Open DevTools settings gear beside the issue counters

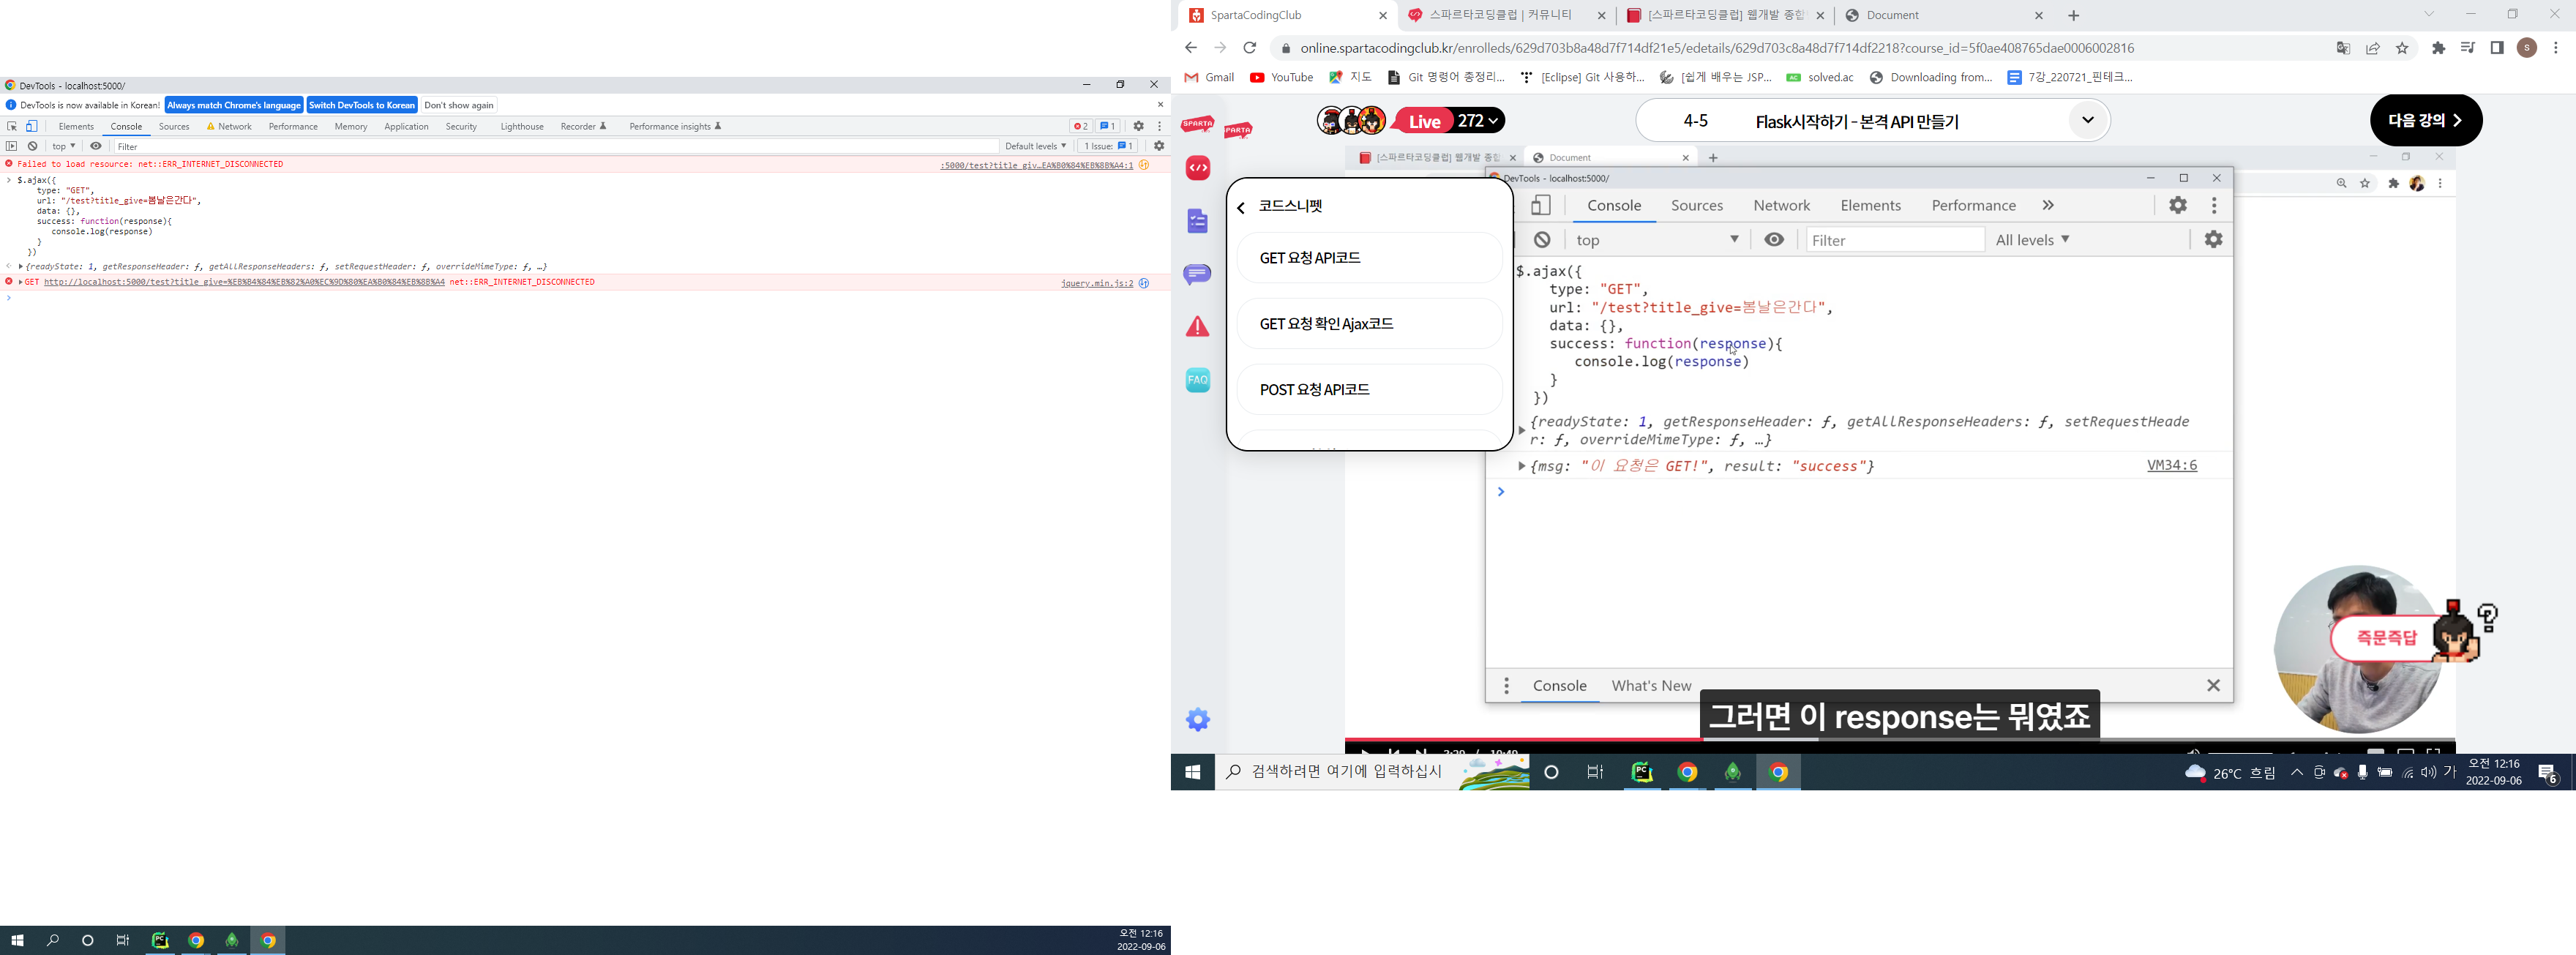tap(1138, 126)
